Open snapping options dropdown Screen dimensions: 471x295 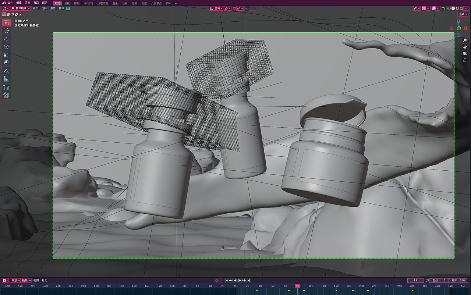(240, 8)
